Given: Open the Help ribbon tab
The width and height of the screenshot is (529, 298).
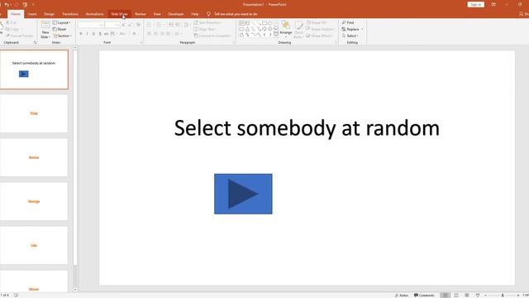Looking at the screenshot, I should coord(195,14).
